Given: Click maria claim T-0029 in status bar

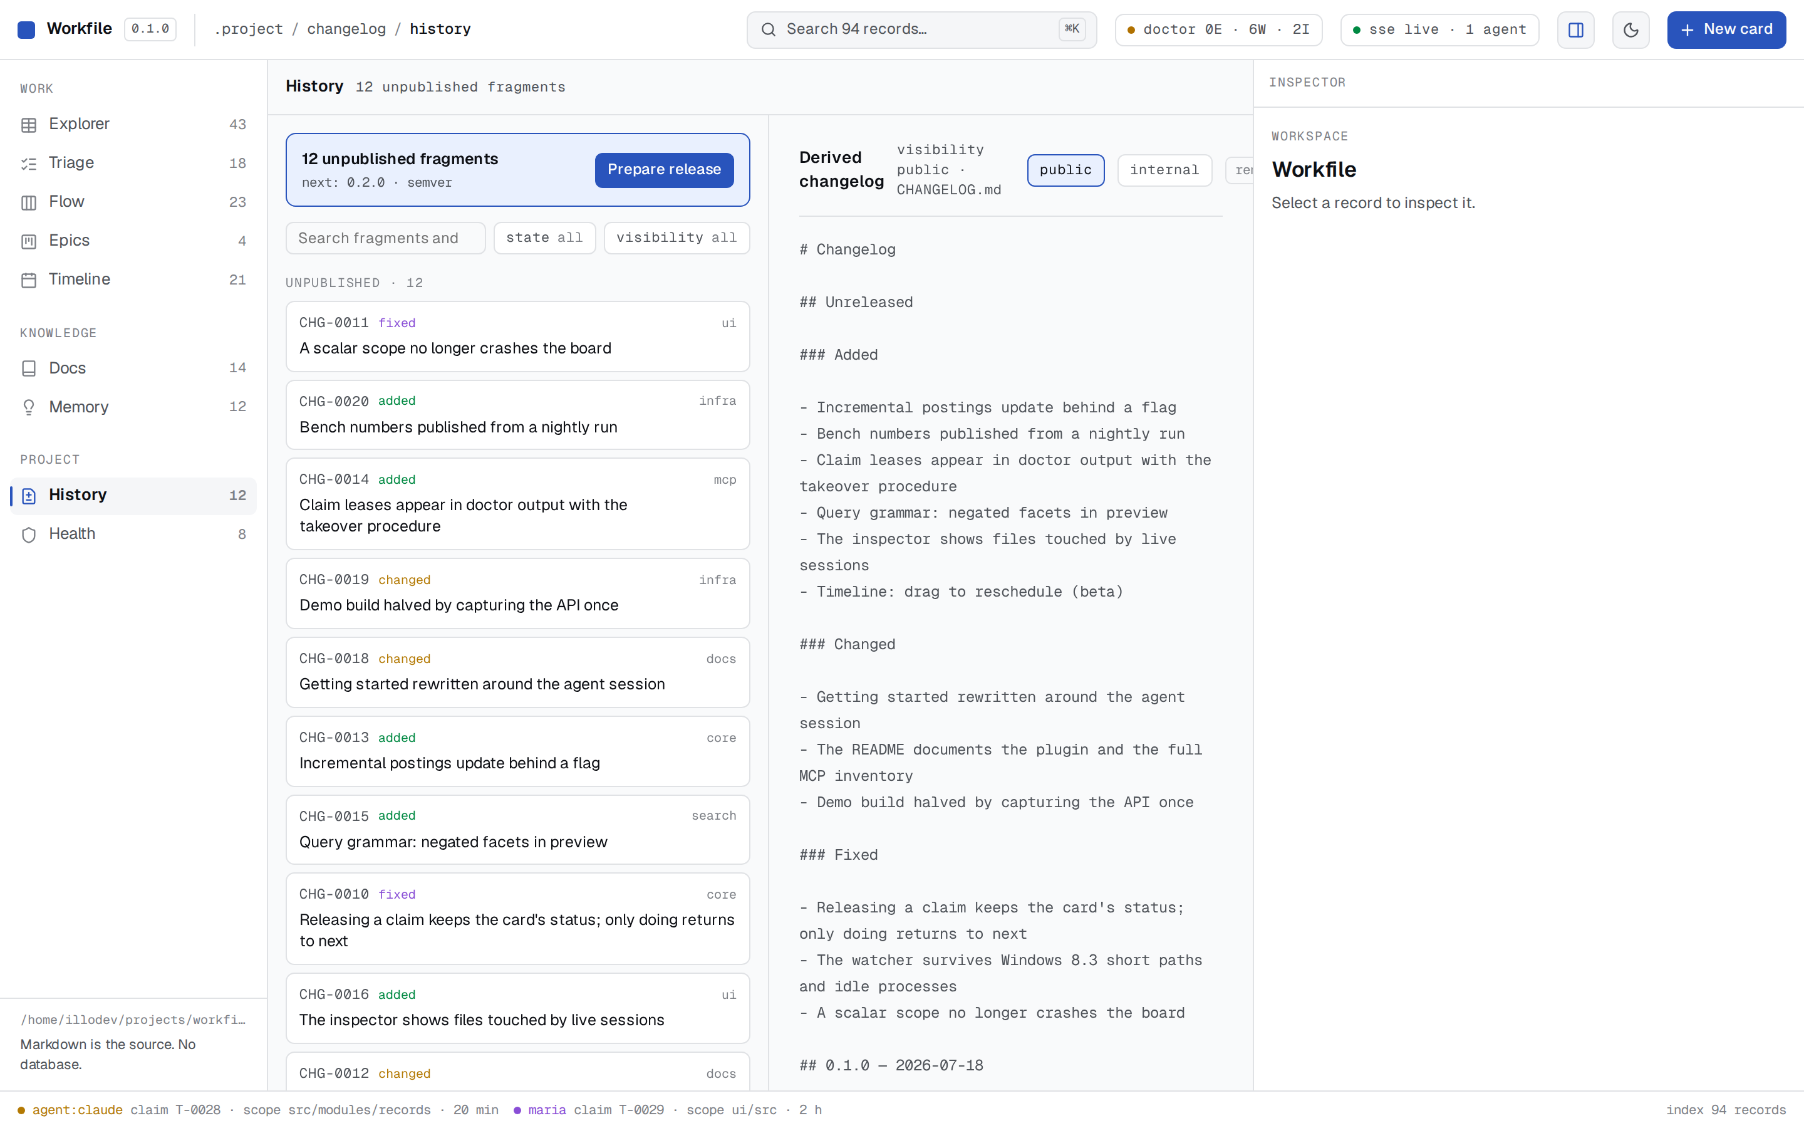Looking at the screenshot, I should tap(667, 1110).
